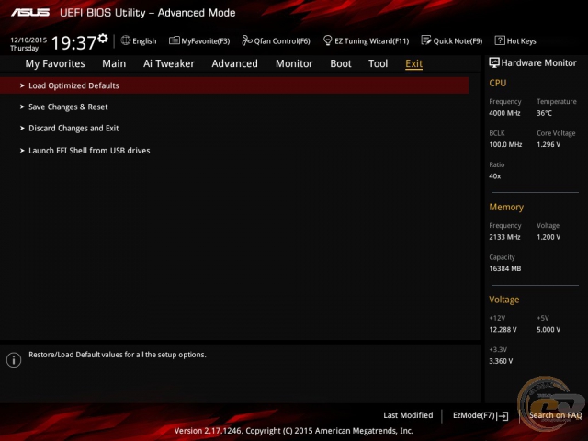The width and height of the screenshot is (588, 441).
Task: Click CPU Ratio value 40x
Action: 495,175
